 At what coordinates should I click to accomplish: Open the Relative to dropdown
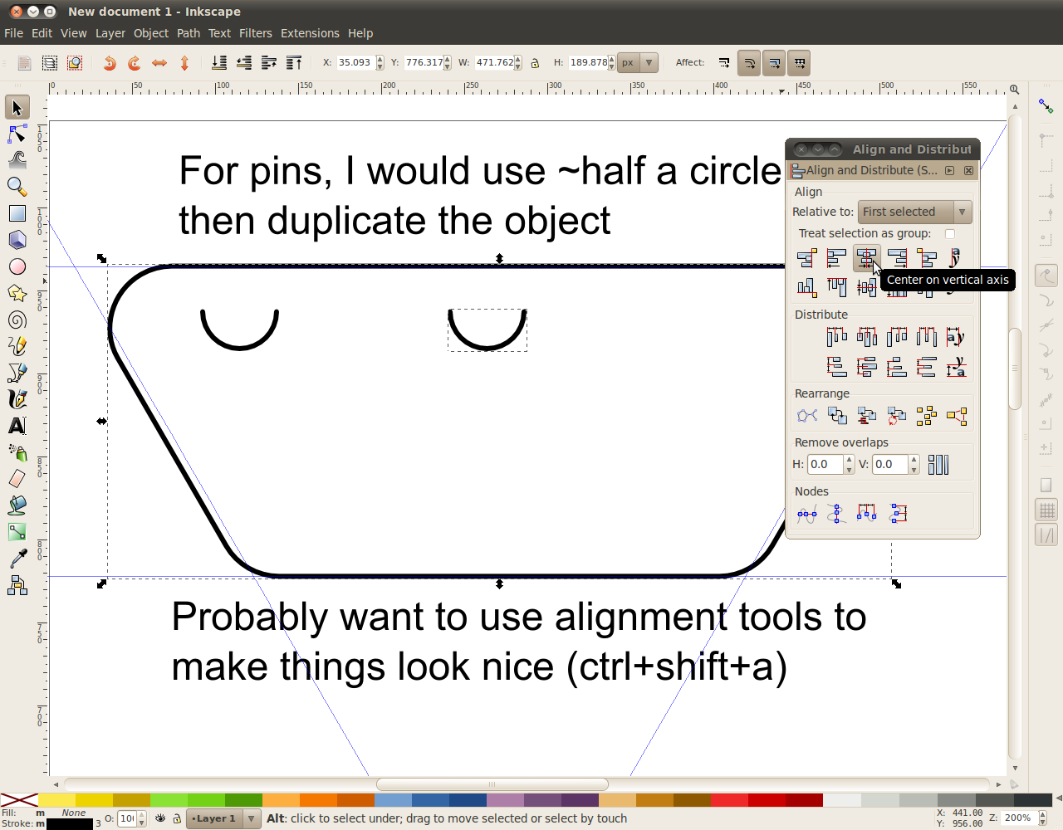(914, 212)
